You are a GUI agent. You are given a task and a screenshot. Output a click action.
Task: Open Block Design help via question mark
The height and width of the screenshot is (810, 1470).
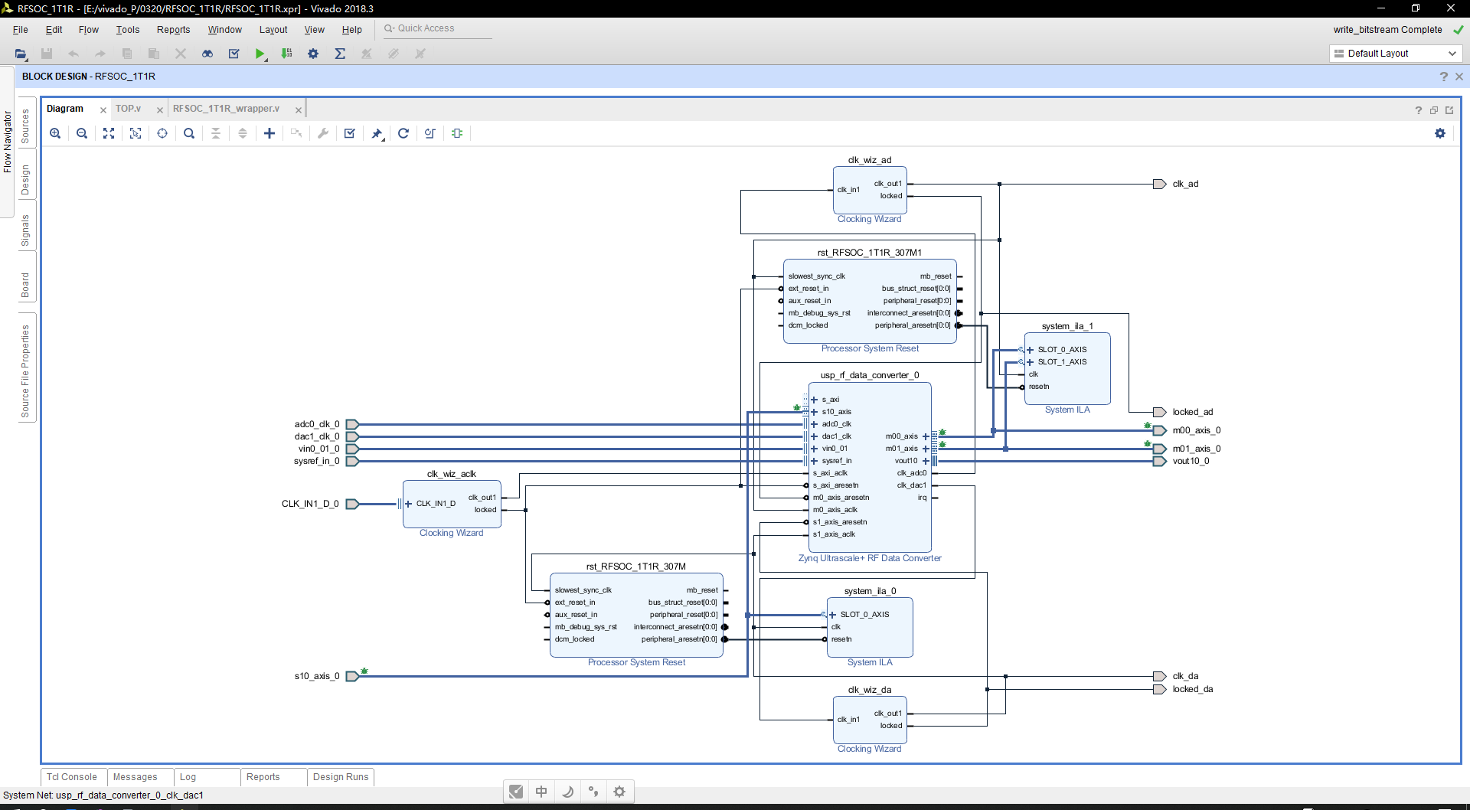pyautogui.click(x=1443, y=77)
